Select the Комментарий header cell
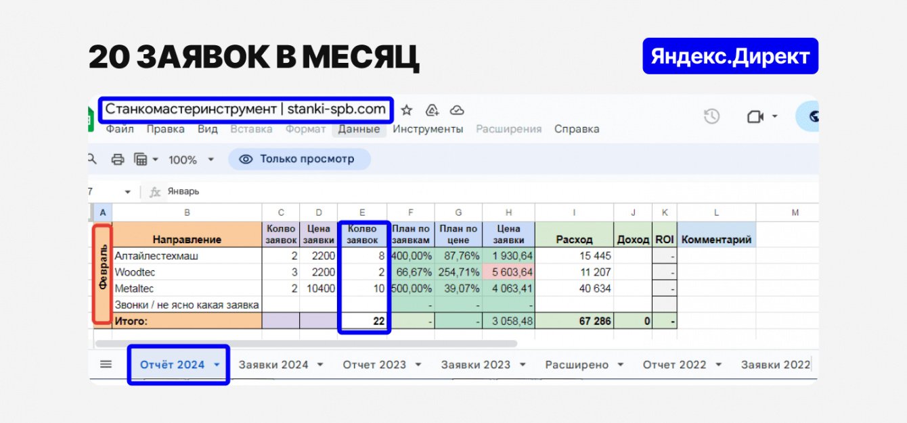This screenshot has height=423, width=907. 717,234
